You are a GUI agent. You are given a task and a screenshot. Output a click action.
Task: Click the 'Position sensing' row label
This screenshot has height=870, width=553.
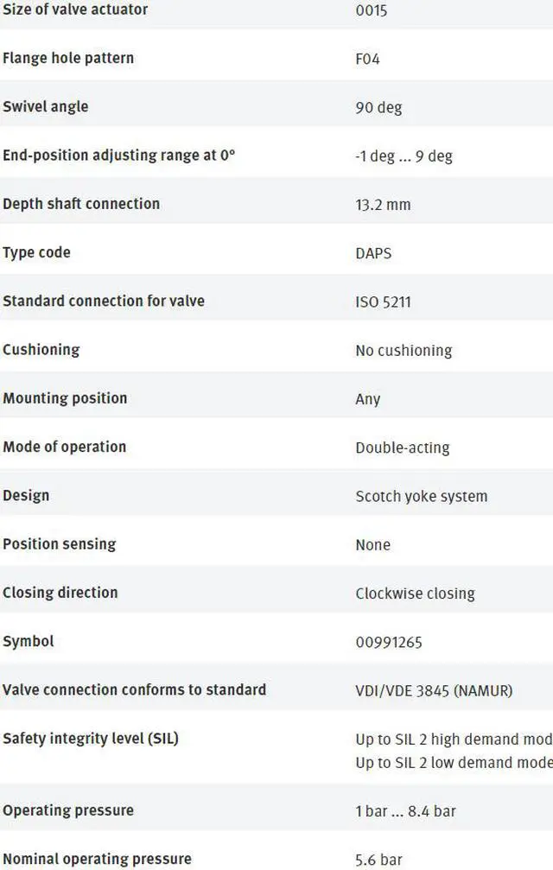(x=60, y=544)
